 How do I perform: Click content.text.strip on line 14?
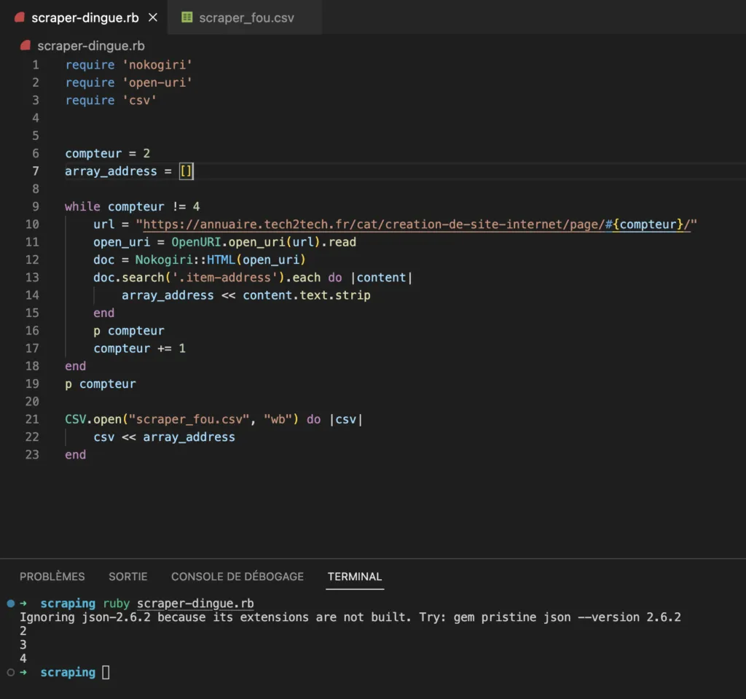pyautogui.click(x=307, y=295)
